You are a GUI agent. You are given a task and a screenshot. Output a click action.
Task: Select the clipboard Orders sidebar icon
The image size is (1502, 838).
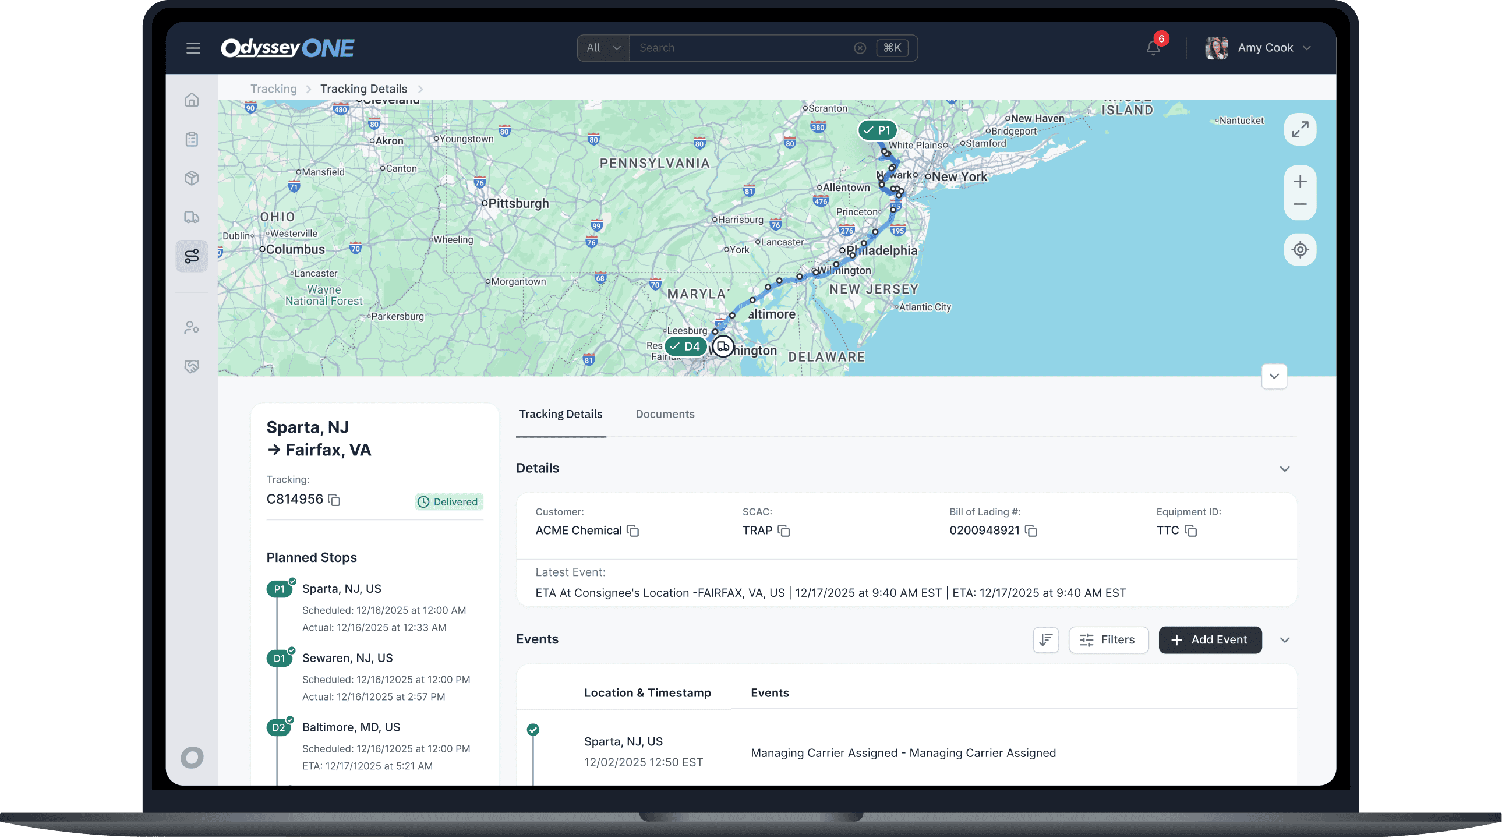click(x=192, y=139)
